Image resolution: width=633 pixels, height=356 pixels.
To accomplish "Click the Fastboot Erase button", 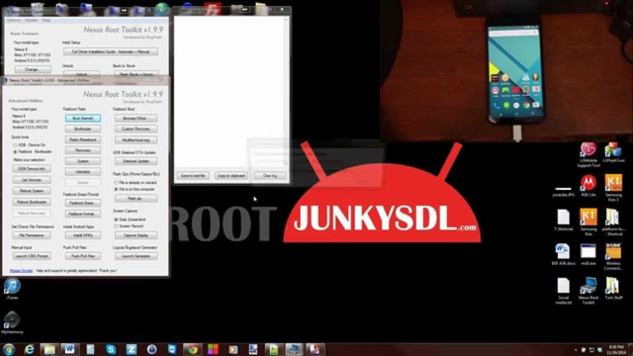I will coord(83,203).
